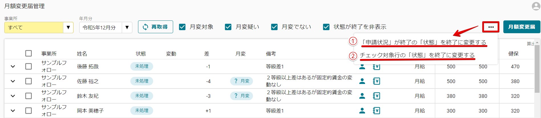The width and height of the screenshot is (541, 118).
Task: Click the three-dots more options button
Action: pyautogui.click(x=491, y=27)
